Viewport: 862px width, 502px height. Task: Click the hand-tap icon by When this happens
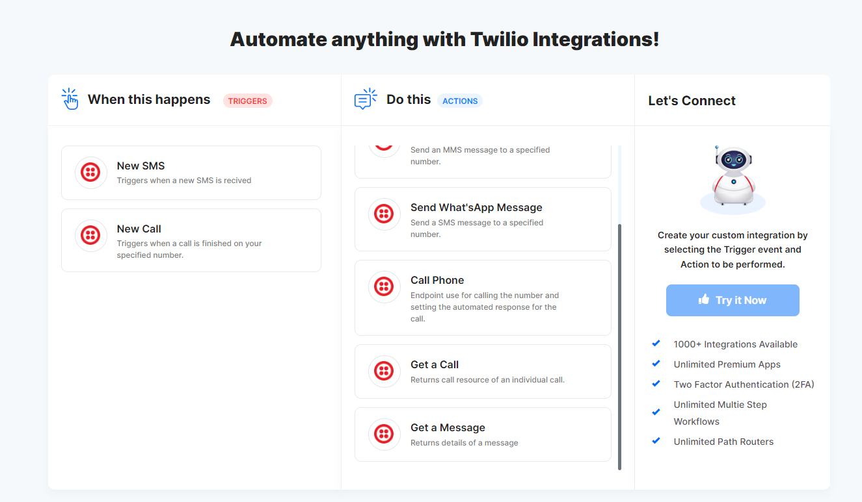pos(70,99)
